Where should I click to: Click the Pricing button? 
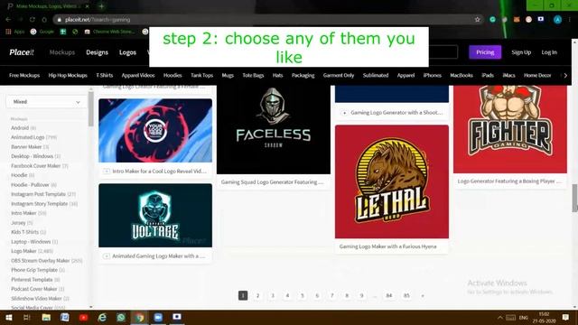pyautogui.click(x=485, y=52)
